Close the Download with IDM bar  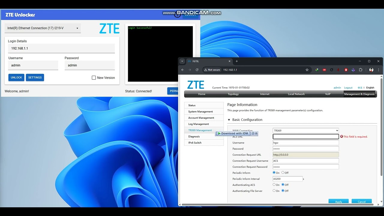pos(256,133)
